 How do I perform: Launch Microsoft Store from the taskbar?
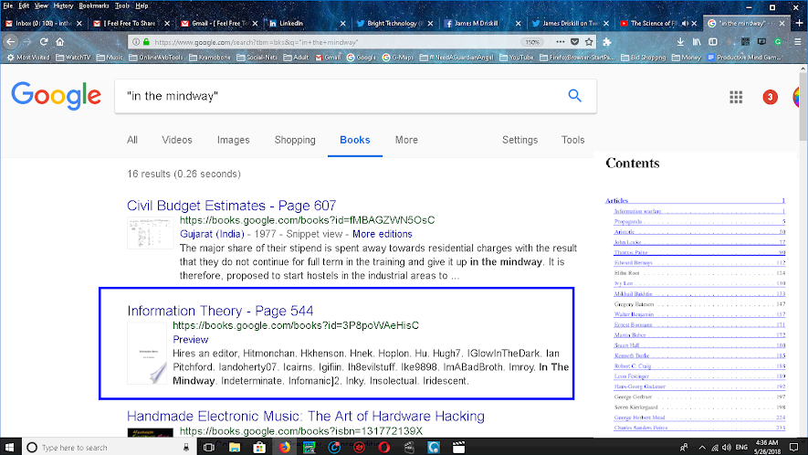[x=259, y=448]
